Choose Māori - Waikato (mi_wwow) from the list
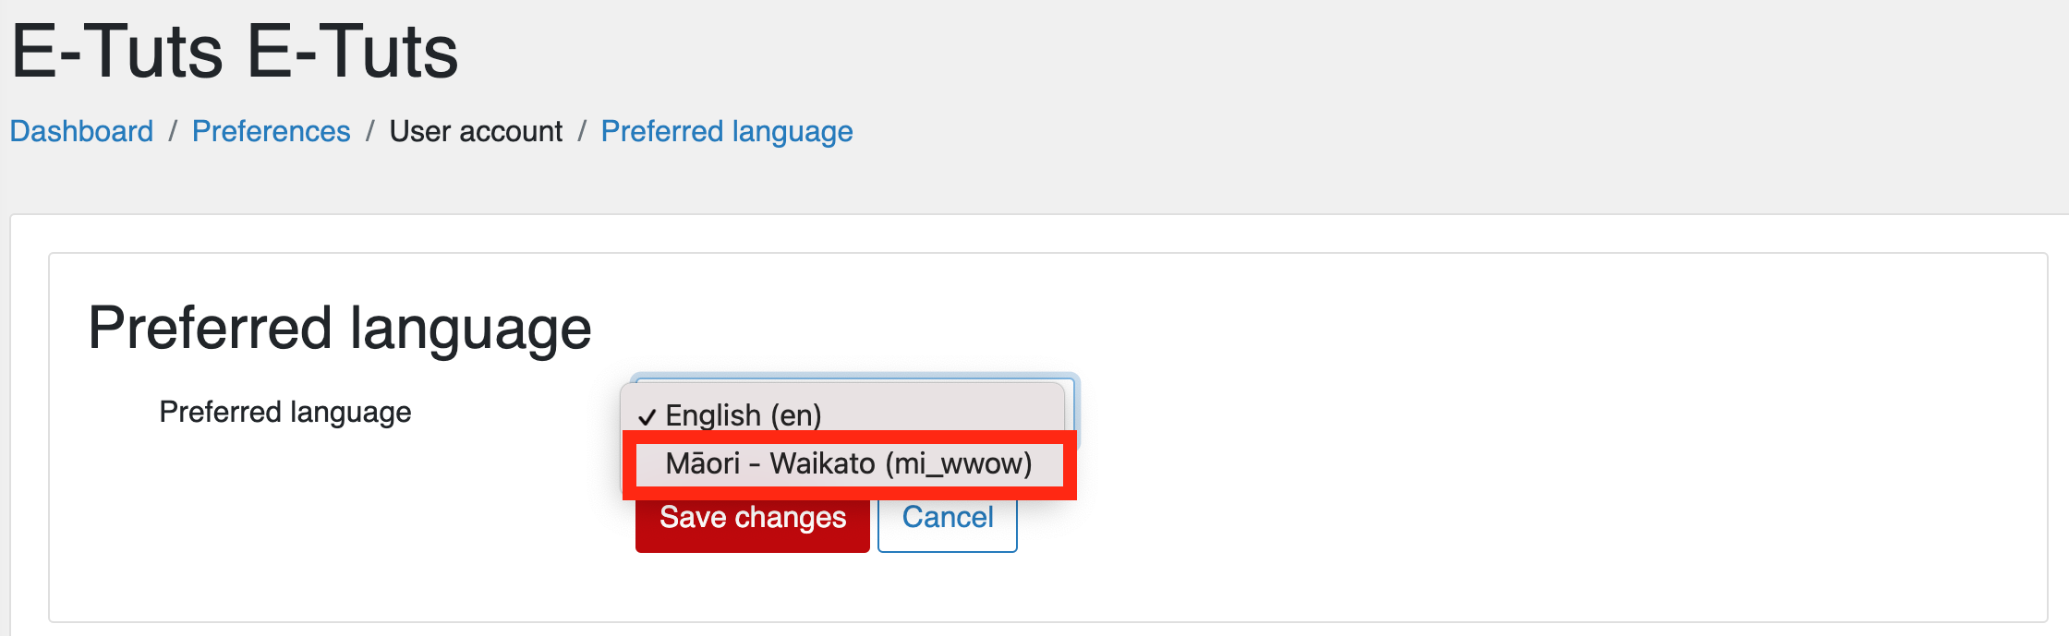The width and height of the screenshot is (2069, 636). 849,463
